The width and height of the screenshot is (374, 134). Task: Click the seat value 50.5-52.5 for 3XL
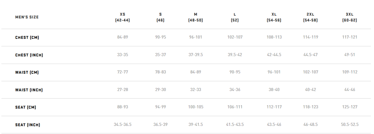tap(350, 125)
